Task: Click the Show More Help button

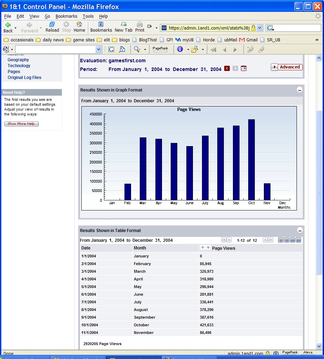Action: point(21,123)
